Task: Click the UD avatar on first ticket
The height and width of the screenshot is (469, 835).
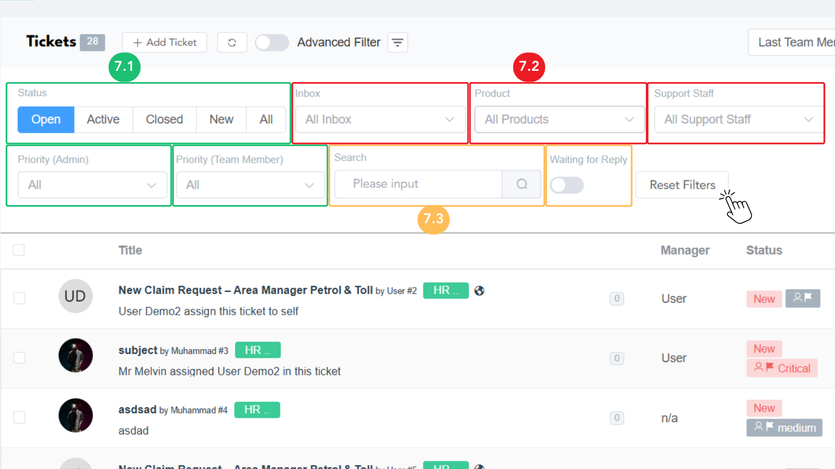Action: pyautogui.click(x=75, y=296)
